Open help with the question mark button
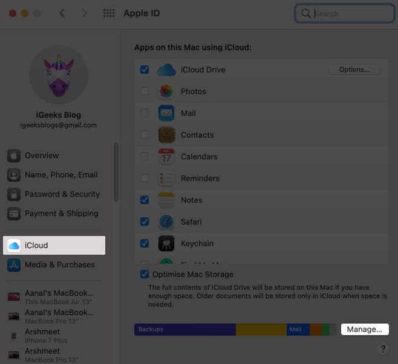Screen dimensions: 398x364 (x=383, y=349)
